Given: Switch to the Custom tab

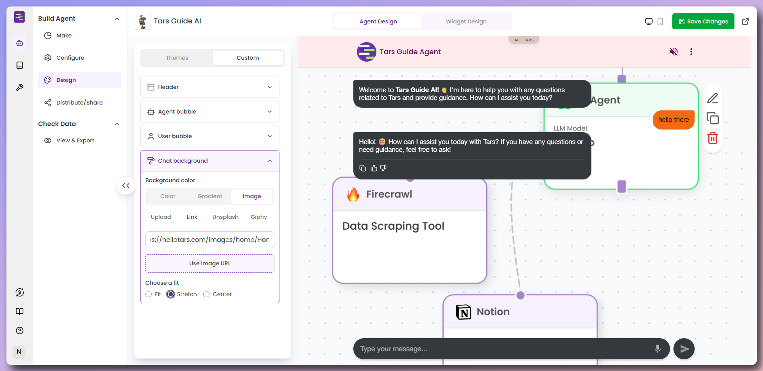Looking at the screenshot, I should [248, 58].
